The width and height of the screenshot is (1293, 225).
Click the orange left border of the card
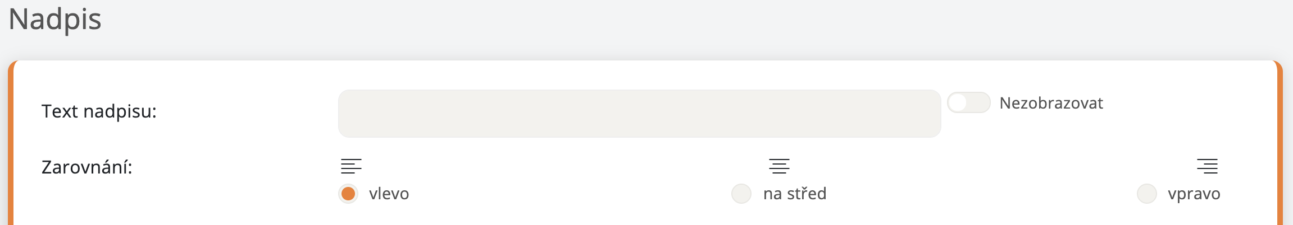tap(11, 146)
